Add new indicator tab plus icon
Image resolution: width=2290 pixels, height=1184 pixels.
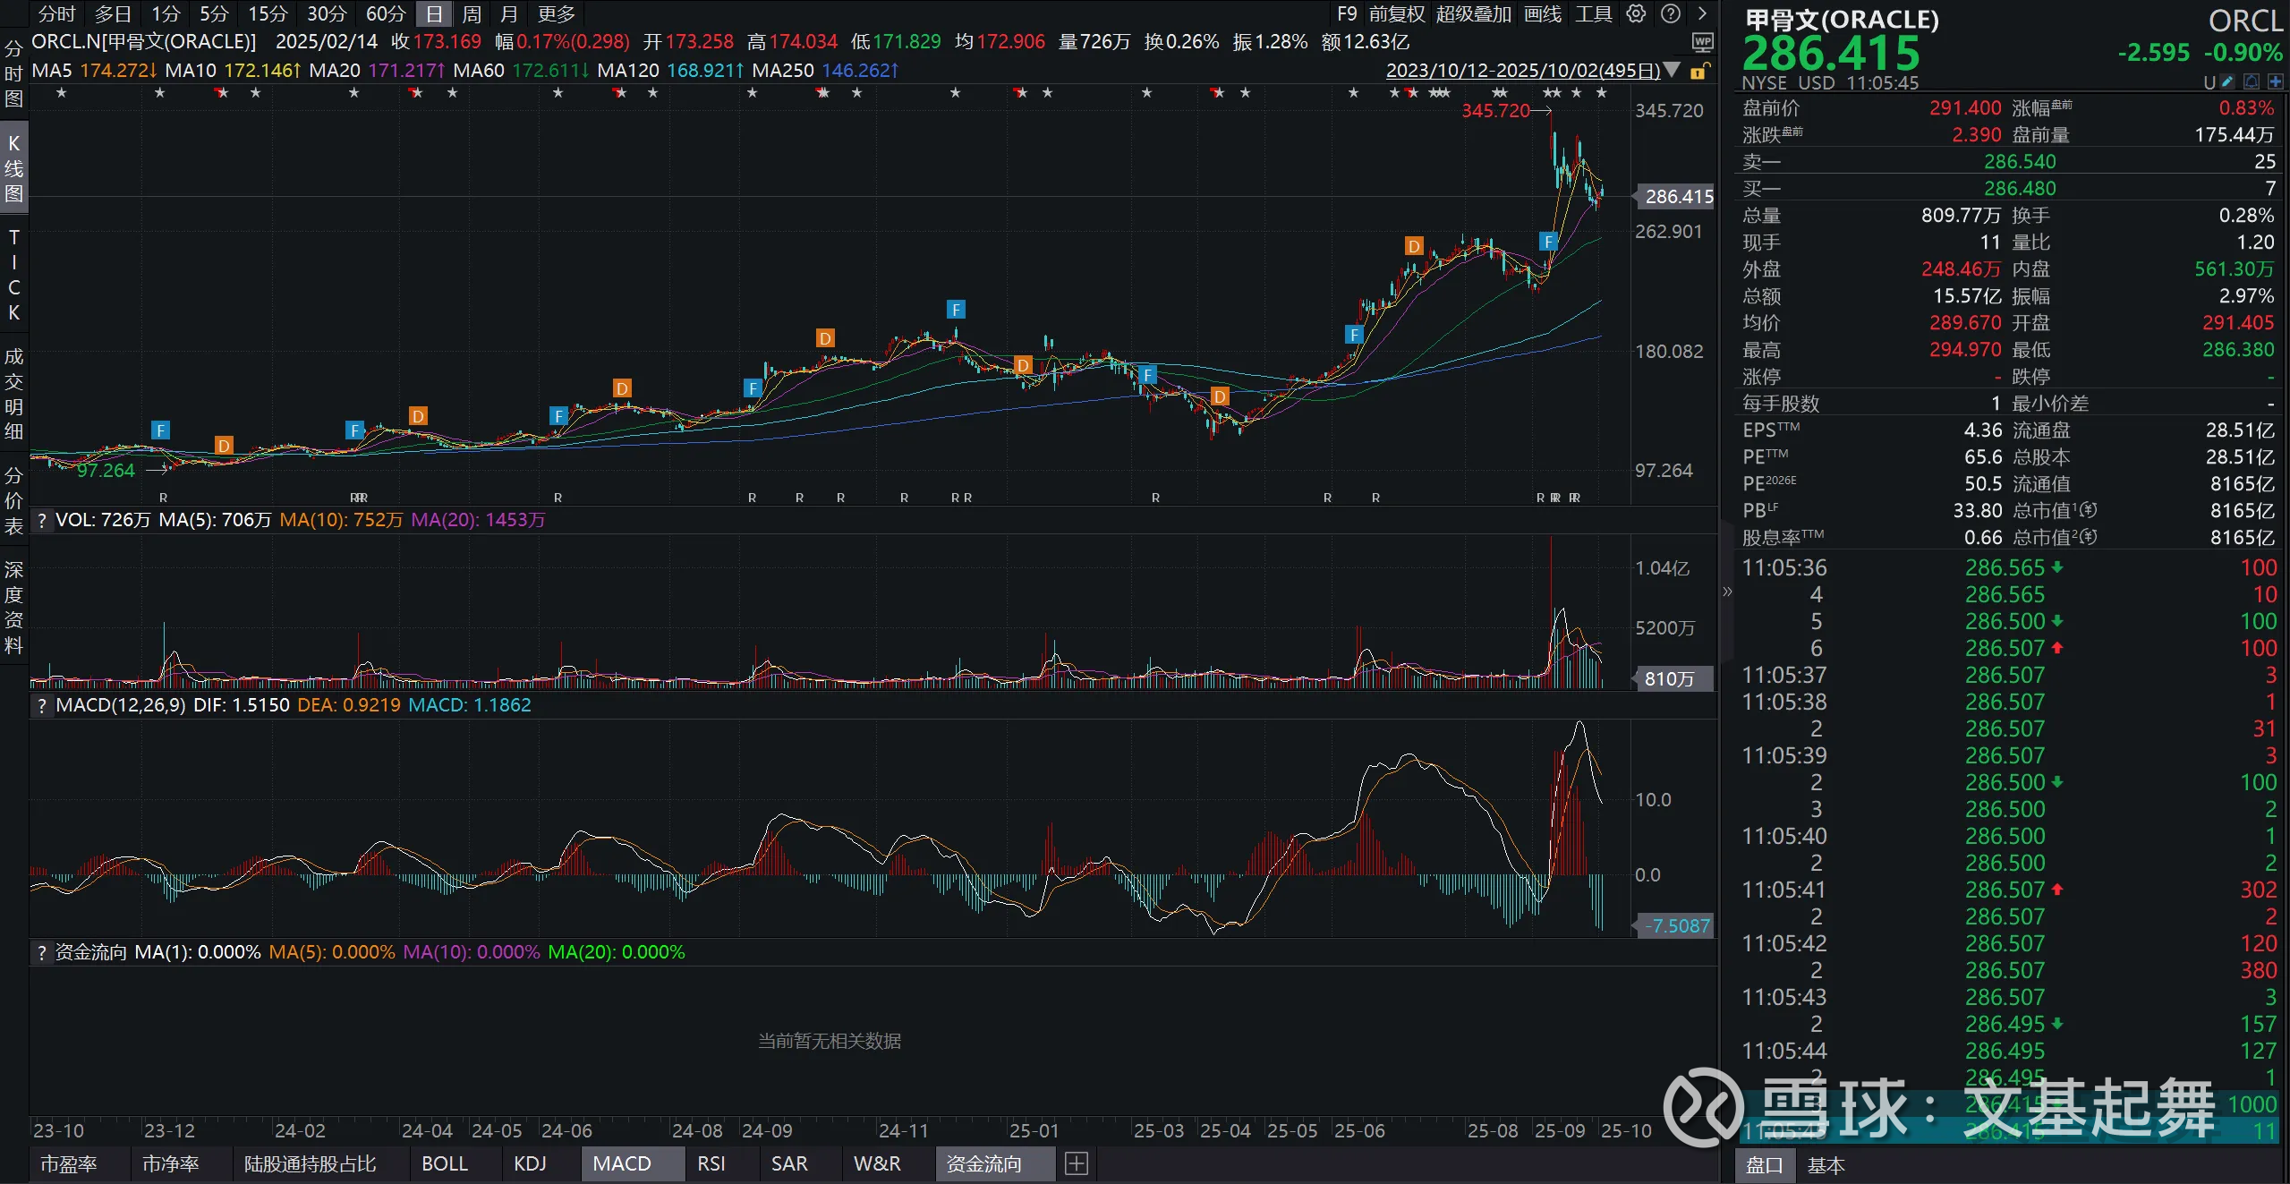(x=1077, y=1163)
